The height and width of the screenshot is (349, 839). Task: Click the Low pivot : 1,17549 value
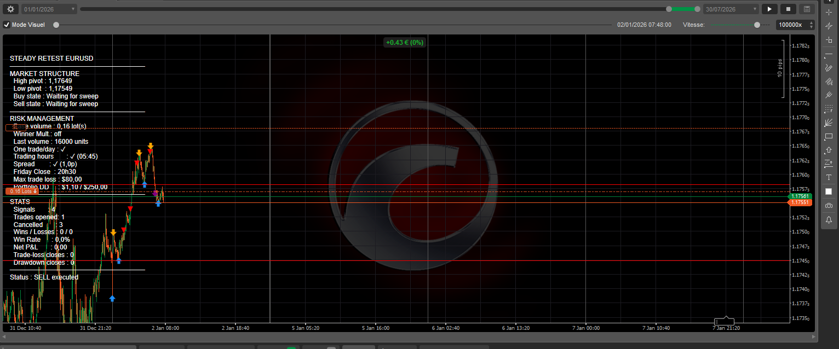(43, 89)
